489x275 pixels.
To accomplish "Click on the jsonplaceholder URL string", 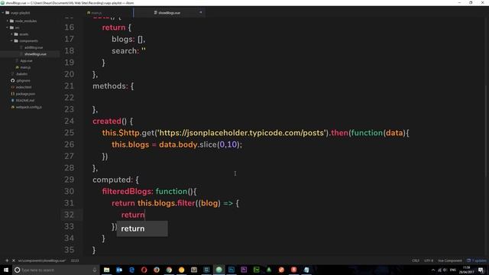I will coord(241,133).
